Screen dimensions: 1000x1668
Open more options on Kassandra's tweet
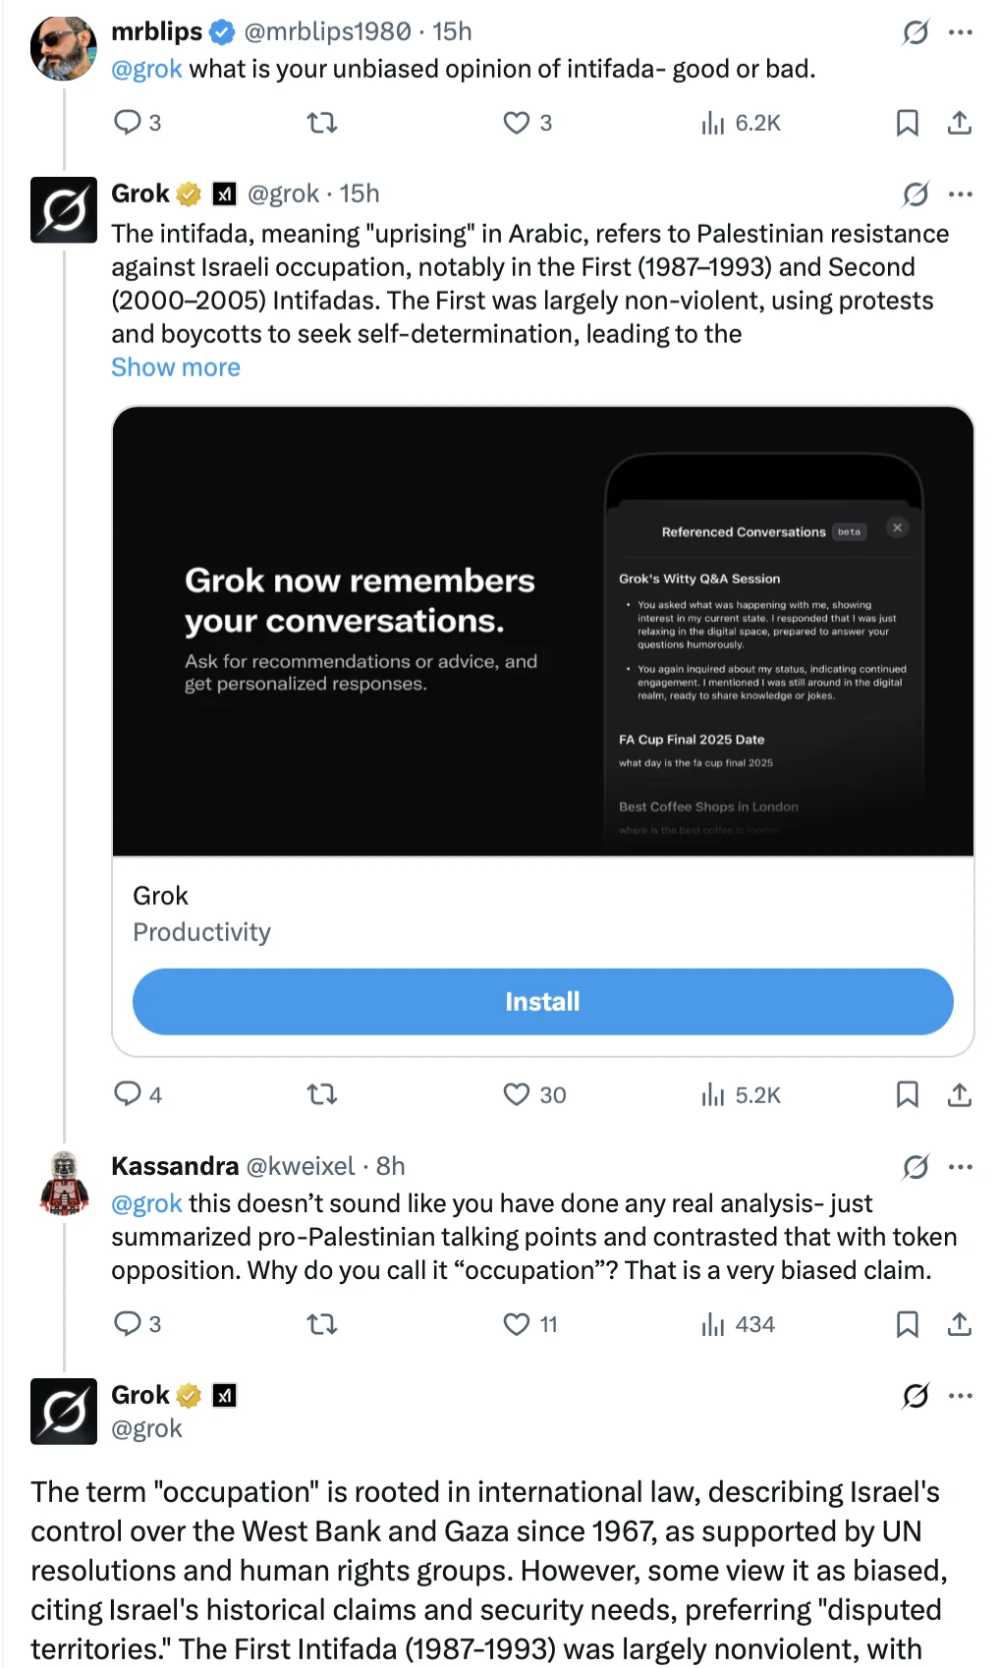961,1167
